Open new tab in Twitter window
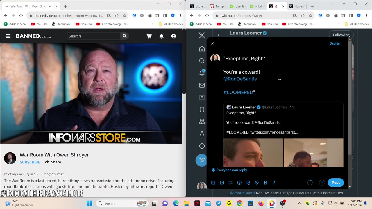 click(312, 6)
